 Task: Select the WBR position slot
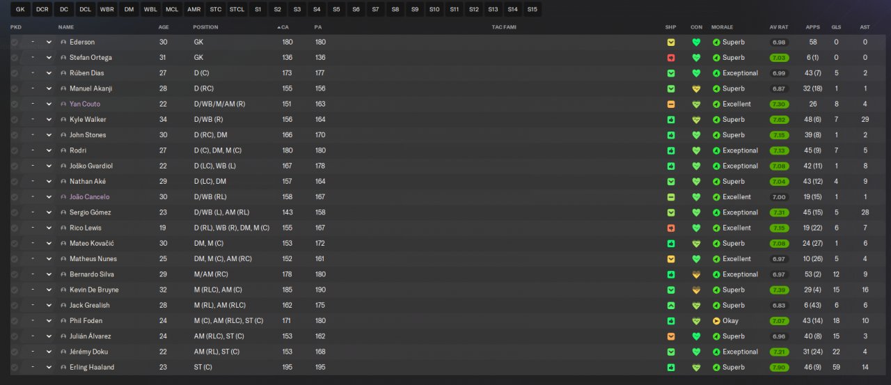(107, 10)
